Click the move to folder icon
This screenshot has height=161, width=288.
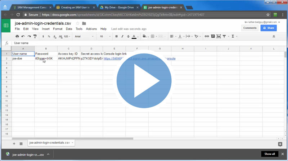click(x=84, y=24)
